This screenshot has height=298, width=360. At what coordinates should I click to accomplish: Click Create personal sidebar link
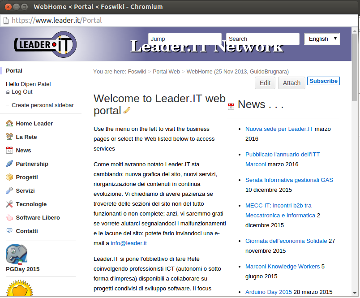click(43, 105)
